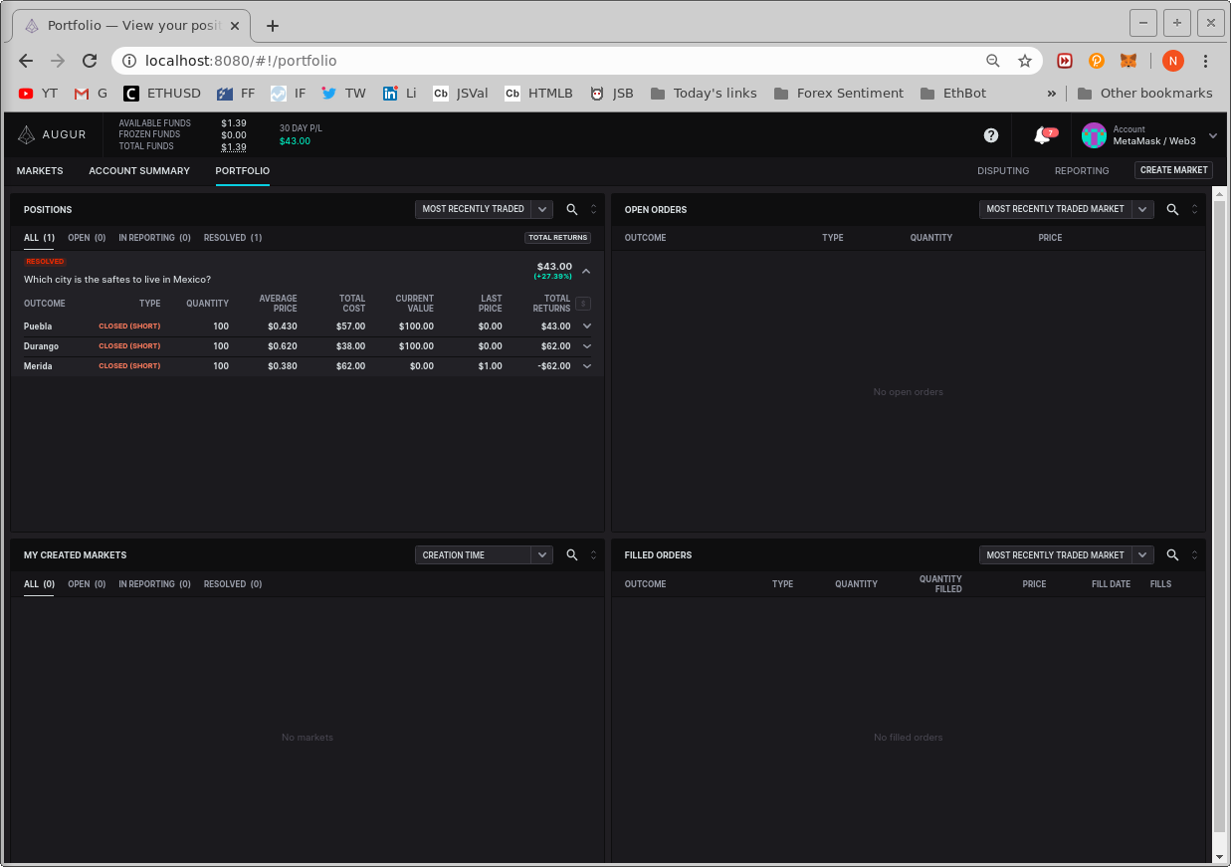Collapse the Puebla outcome row chevron
Viewport: 1231px width, 867px height.
(x=587, y=325)
